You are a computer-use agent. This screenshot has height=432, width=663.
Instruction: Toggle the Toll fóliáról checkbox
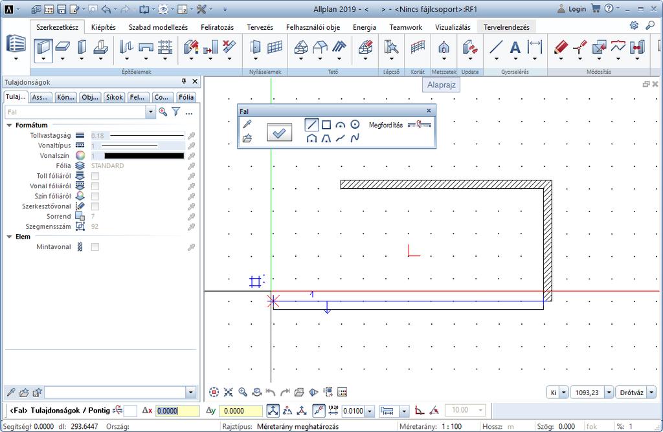(95, 176)
